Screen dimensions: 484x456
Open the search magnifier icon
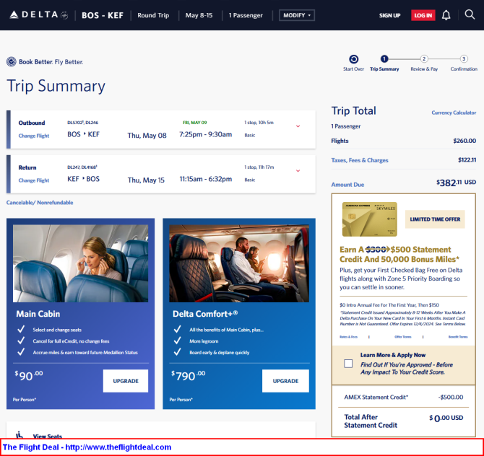(x=470, y=14)
